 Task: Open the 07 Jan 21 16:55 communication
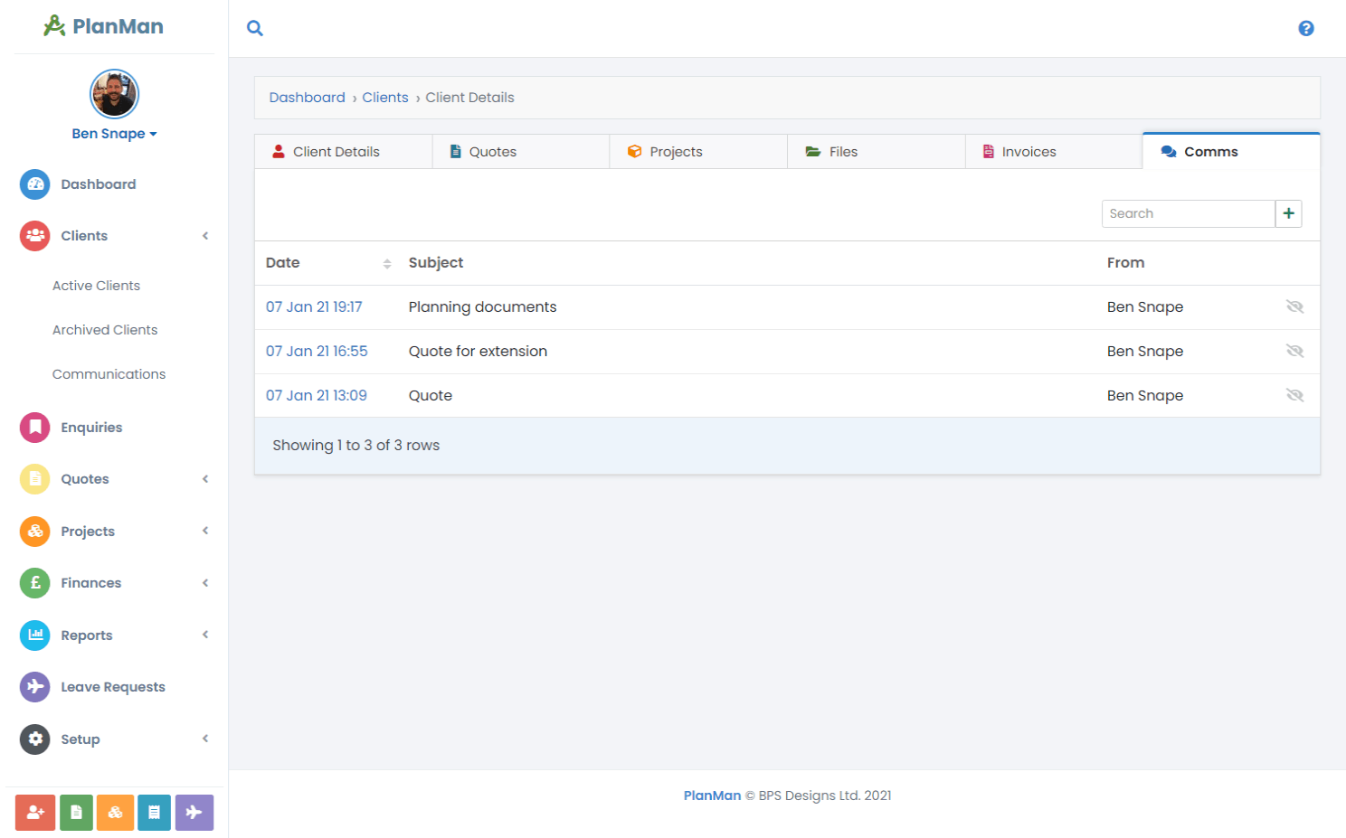tap(317, 352)
